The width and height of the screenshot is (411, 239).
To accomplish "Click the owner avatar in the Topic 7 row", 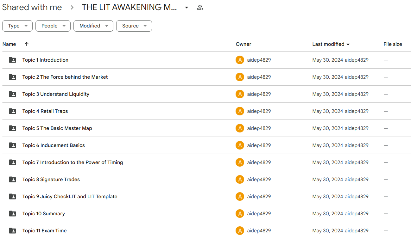I will tap(240, 162).
